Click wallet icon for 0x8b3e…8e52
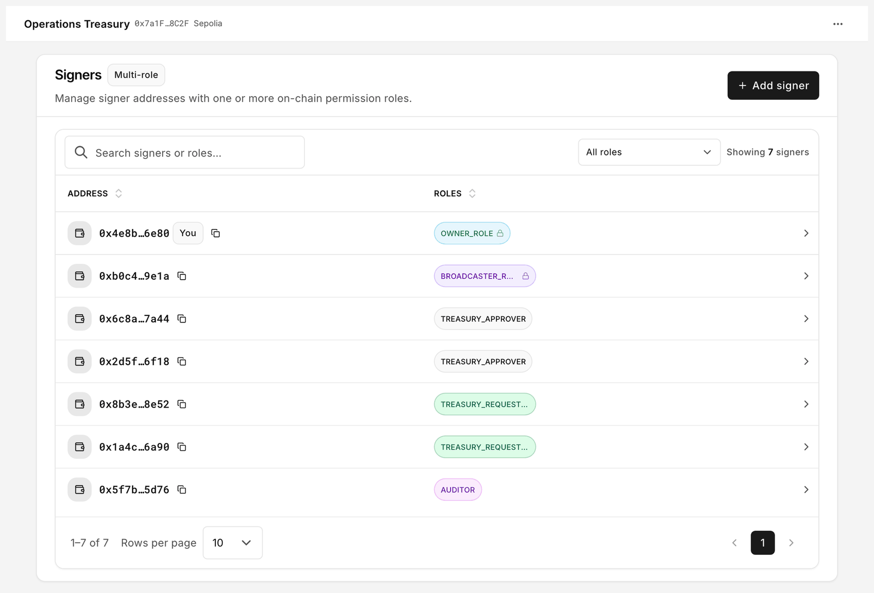Screen dimensions: 874x593 point(80,404)
